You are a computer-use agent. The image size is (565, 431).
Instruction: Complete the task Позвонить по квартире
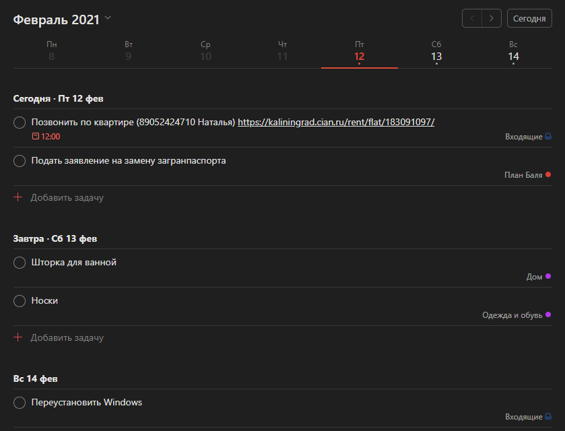coord(20,123)
